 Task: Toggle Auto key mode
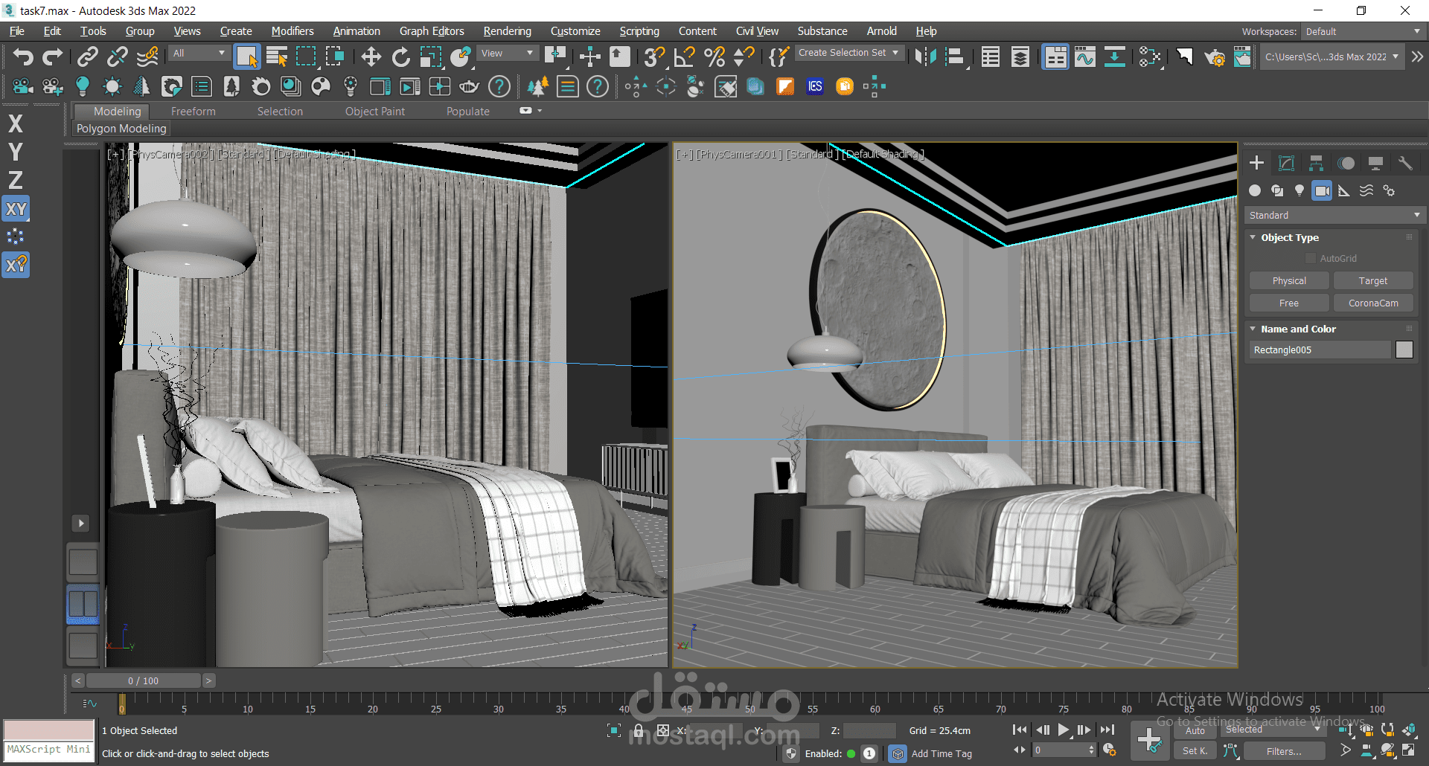(x=1195, y=730)
